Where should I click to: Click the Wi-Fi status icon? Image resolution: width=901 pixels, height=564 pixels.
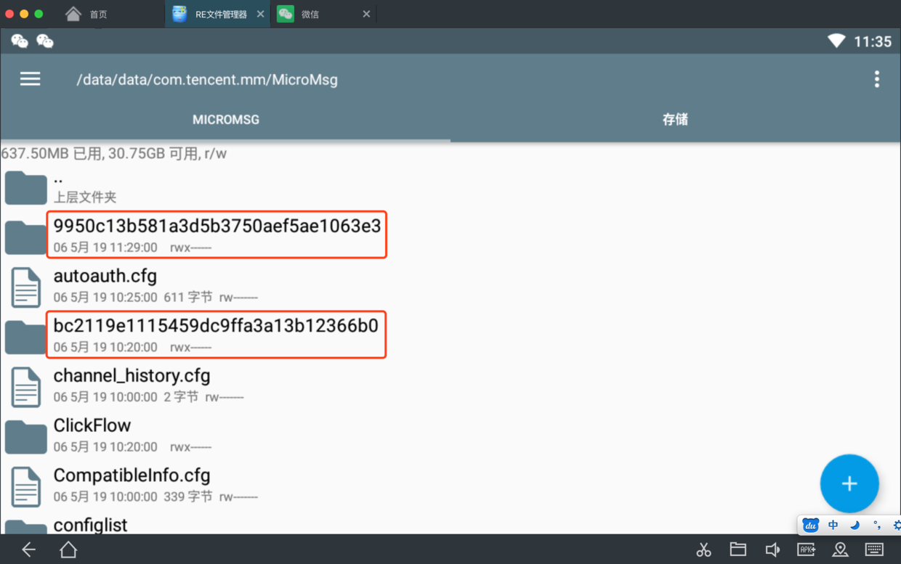[x=836, y=41]
